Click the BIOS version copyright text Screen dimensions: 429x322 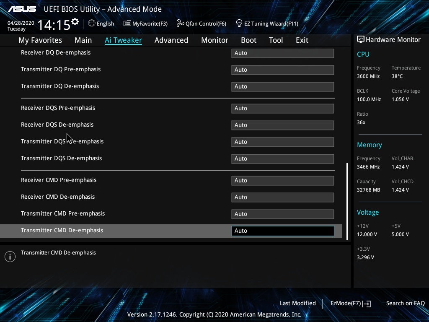pyautogui.click(x=214, y=314)
